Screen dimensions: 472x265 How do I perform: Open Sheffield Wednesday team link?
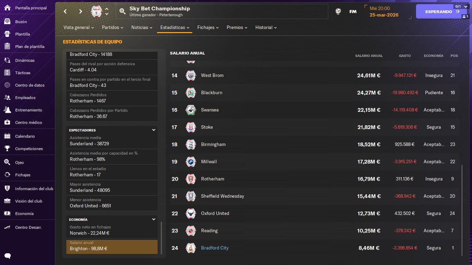click(223, 196)
